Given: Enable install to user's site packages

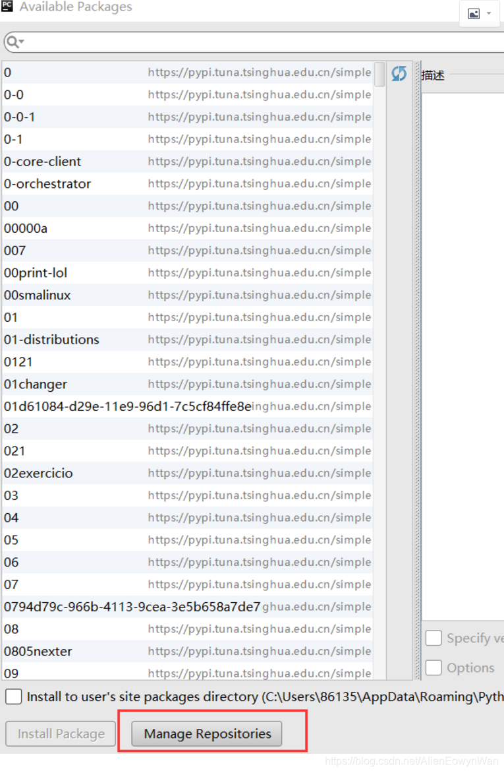Looking at the screenshot, I should [x=14, y=696].
